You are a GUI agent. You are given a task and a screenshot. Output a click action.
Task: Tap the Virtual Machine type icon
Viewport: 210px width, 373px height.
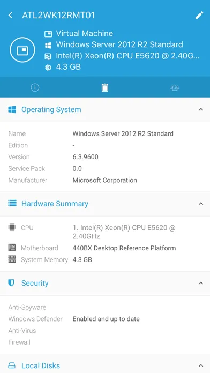tap(48, 34)
